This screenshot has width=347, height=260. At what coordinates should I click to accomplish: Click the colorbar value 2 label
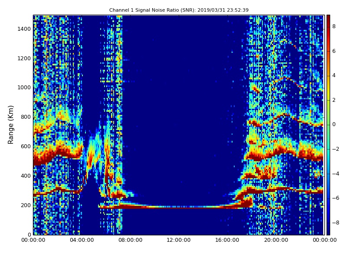(334, 100)
